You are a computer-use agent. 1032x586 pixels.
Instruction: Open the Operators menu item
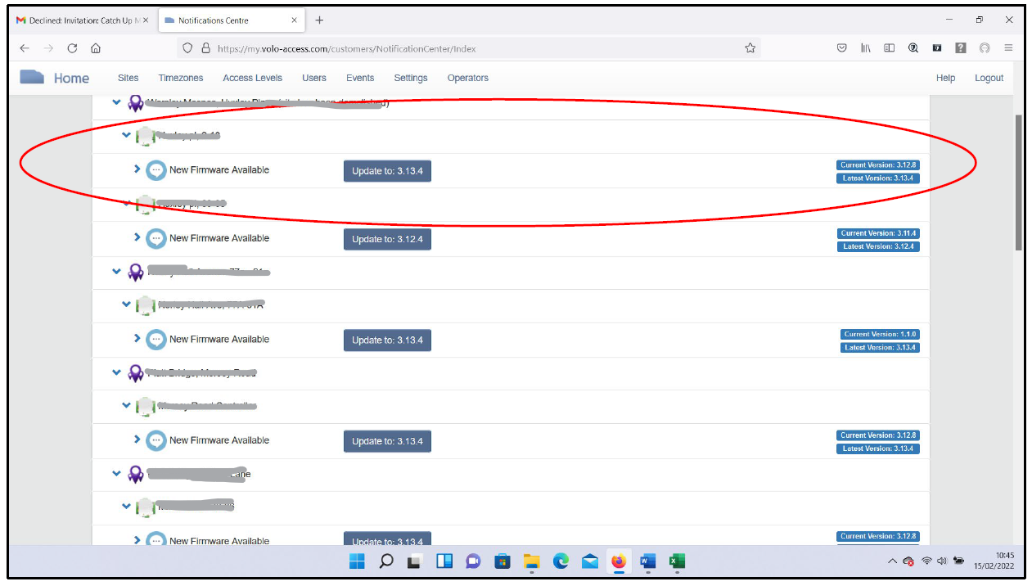(x=467, y=78)
